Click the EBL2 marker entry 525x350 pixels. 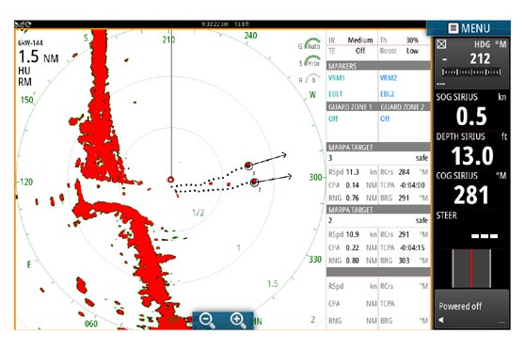click(x=388, y=94)
